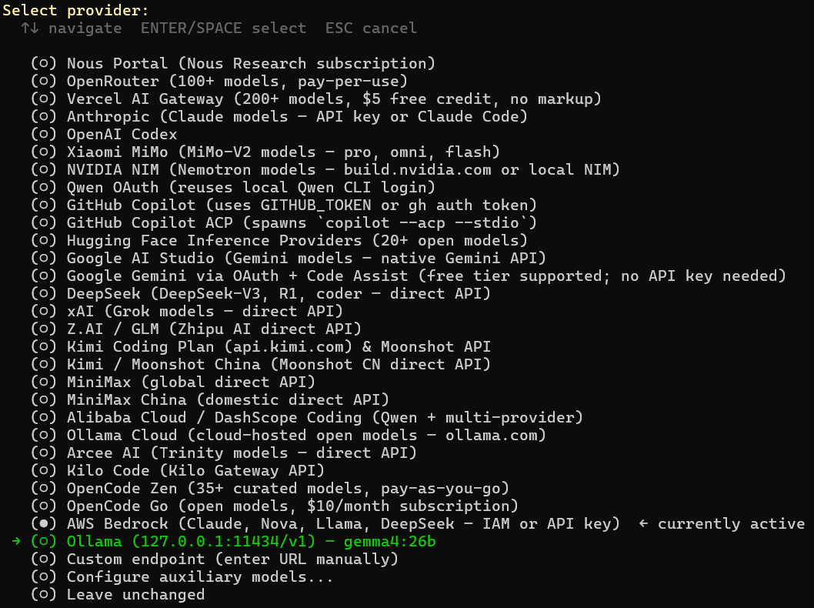Choose Kimi / Moonshot China entry
814x608 pixels.
click(x=44, y=365)
